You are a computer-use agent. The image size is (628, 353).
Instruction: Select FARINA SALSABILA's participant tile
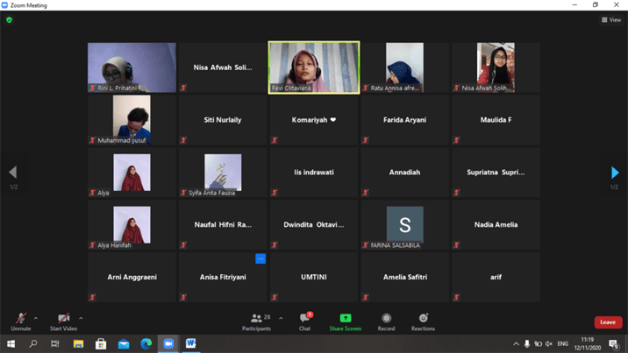tap(404, 225)
